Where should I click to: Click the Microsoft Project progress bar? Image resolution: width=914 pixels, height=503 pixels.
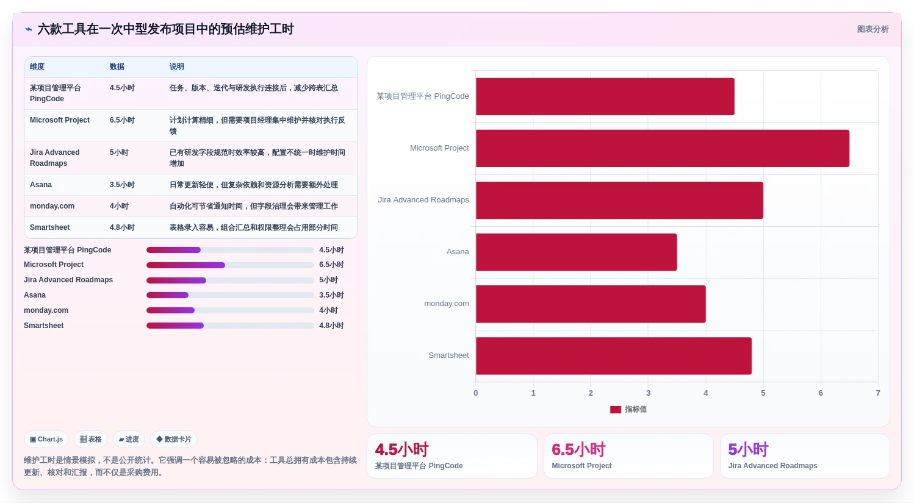(x=230, y=265)
